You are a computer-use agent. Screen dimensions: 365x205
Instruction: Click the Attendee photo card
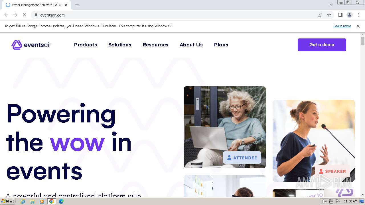(x=225, y=127)
